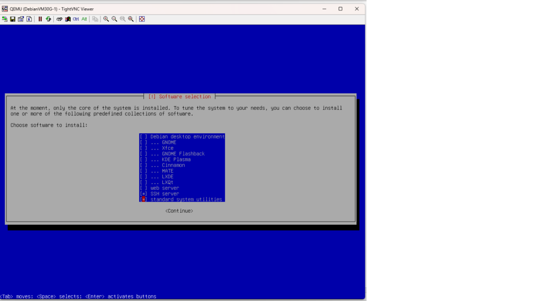Send Ctrl+Alt+Del using the toolbar icon

tap(68, 19)
